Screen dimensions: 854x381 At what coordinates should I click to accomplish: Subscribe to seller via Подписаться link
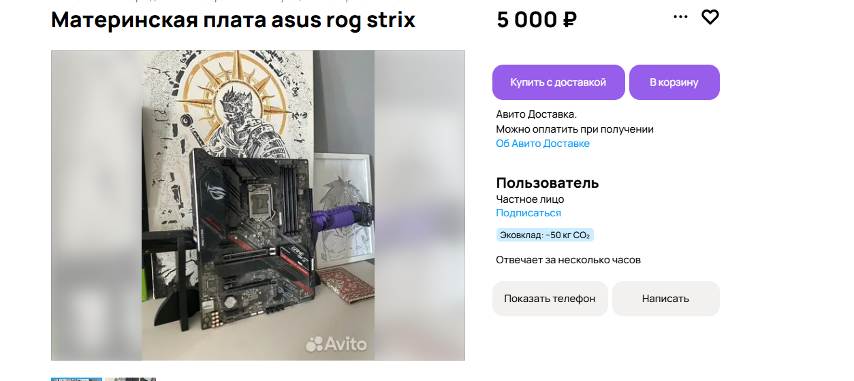528,213
